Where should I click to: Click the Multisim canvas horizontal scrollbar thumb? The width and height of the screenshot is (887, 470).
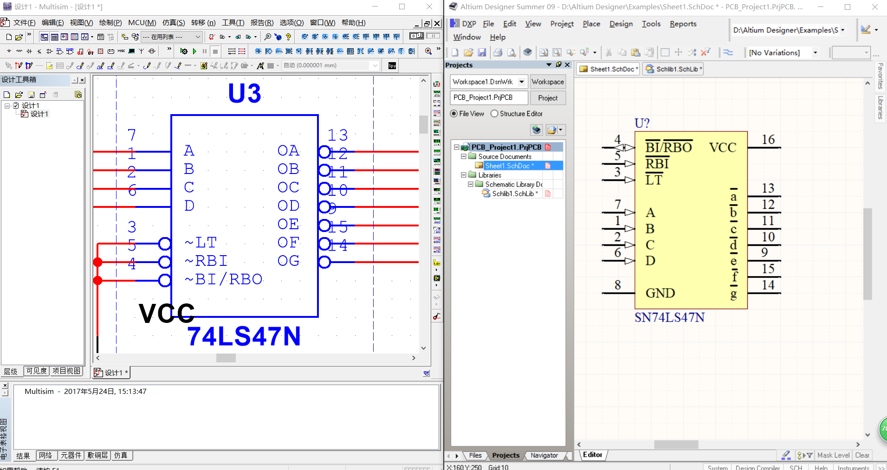pyautogui.click(x=226, y=358)
